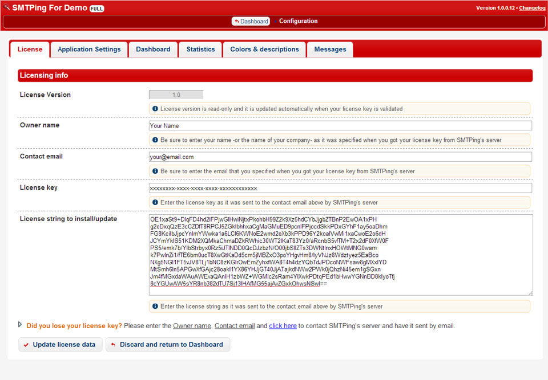This screenshot has height=380, width=548.
Task: Follow the 'click here' link
Action: (x=283, y=325)
